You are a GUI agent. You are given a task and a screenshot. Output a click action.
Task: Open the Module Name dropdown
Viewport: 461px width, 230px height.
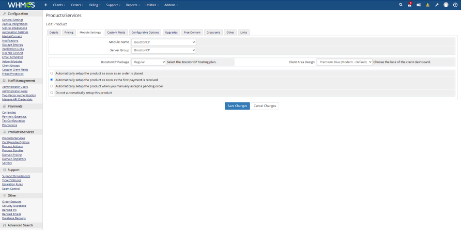tap(163, 42)
